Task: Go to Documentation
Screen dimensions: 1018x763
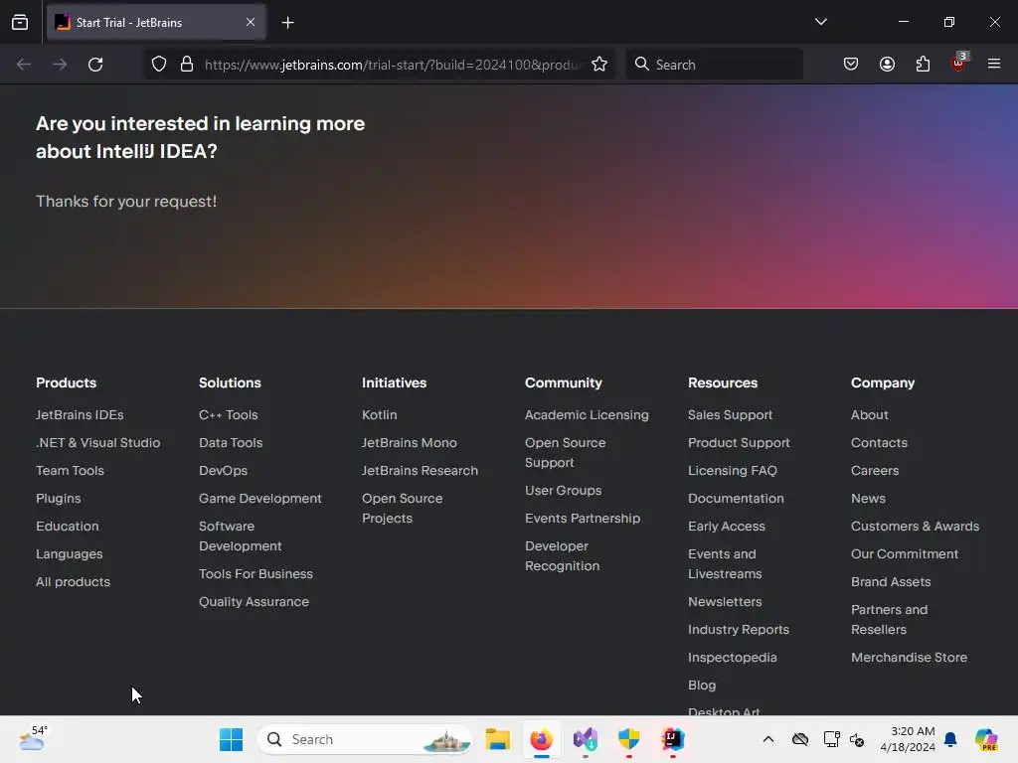Action: click(x=737, y=499)
